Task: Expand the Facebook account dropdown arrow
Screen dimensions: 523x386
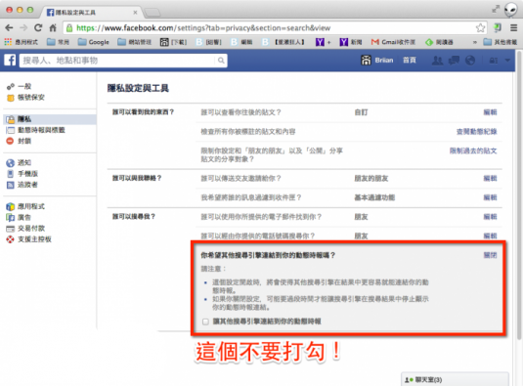Action: pyautogui.click(x=507, y=61)
